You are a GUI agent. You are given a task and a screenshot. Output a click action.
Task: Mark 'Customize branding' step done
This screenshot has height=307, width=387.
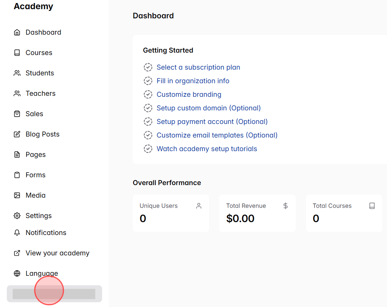click(x=148, y=94)
